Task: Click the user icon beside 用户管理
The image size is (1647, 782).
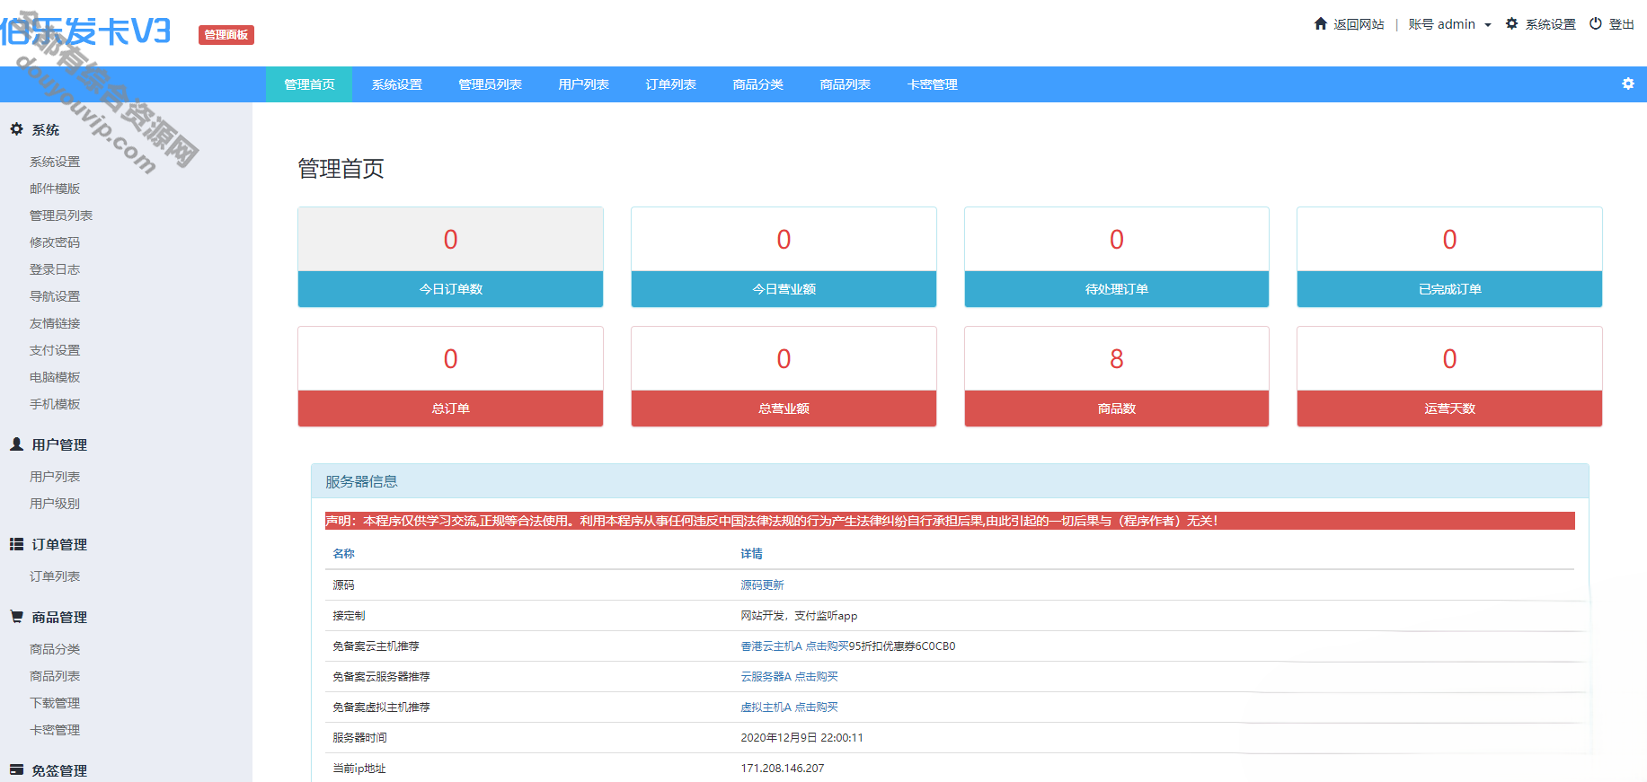Action: 16,444
